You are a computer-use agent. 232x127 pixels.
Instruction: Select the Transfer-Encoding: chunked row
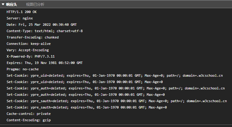[33, 37]
